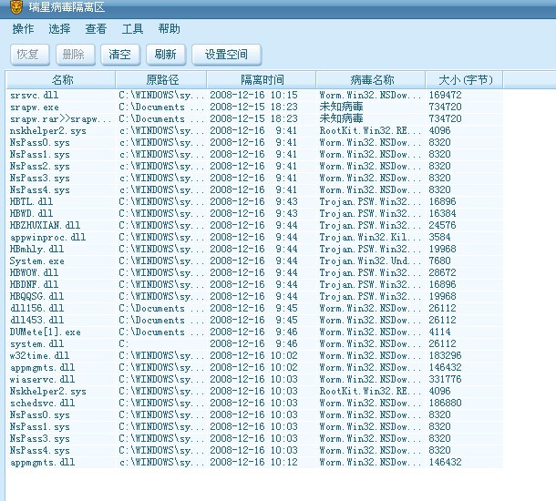This screenshot has height=501, width=556.
Task: Select the HBDNF.dll row
Action: [x=254, y=284]
